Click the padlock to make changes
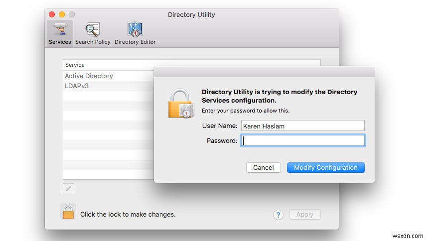The height and width of the screenshot is (241, 429). 68,212
